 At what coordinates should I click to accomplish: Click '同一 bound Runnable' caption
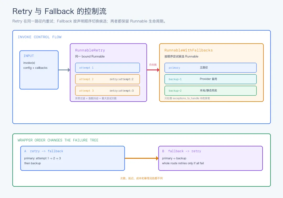90,57
